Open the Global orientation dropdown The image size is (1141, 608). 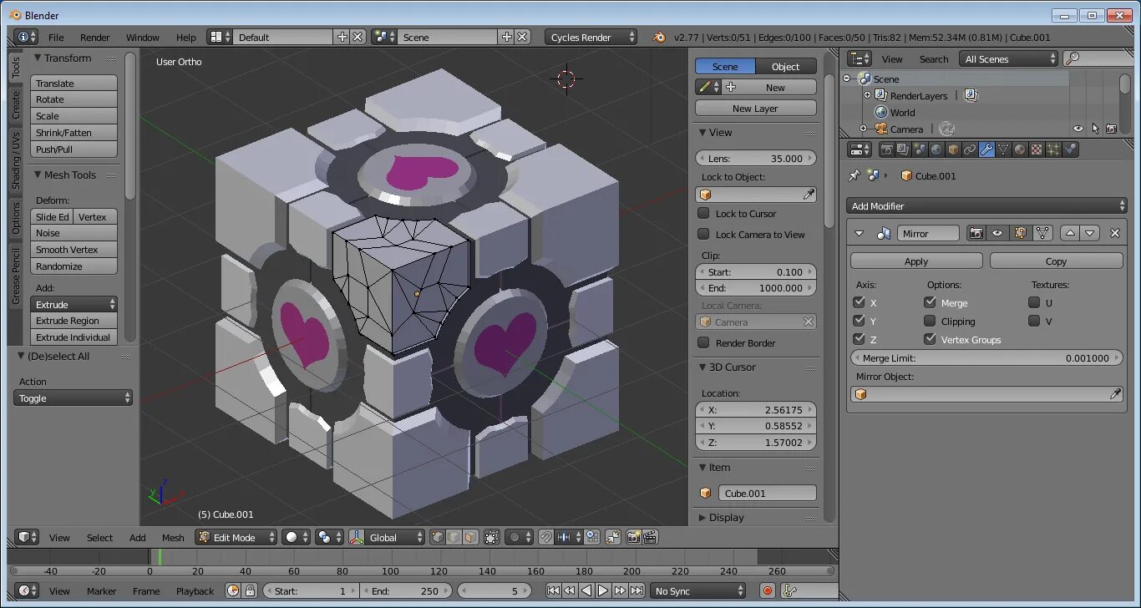387,537
